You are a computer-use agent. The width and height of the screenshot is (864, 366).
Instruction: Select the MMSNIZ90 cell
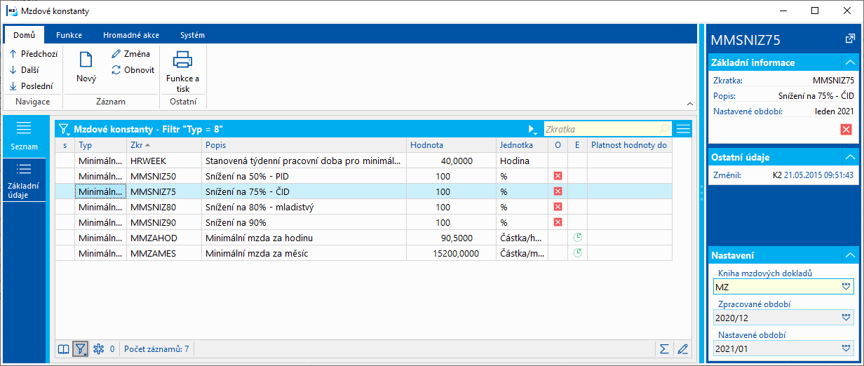164,222
